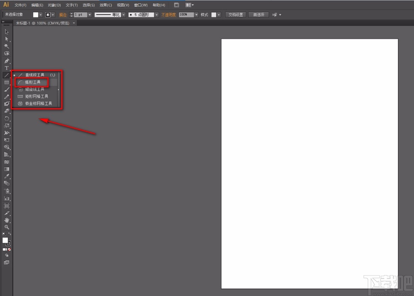This screenshot has height=296, width=414.
Task: Close the 未标题-1 document tab
Action: (74, 23)
